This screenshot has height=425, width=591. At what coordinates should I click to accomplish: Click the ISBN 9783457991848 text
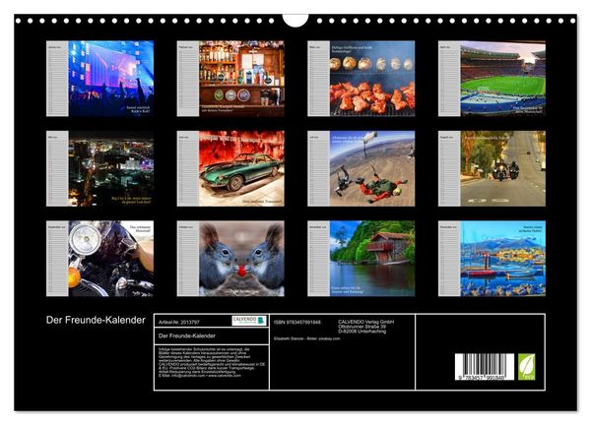(297, 323)
